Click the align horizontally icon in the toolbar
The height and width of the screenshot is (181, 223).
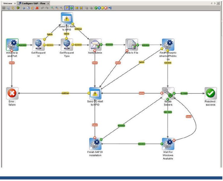(x=77, y=8)
